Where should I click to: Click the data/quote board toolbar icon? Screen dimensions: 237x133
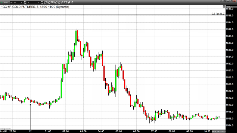point(52,2)
